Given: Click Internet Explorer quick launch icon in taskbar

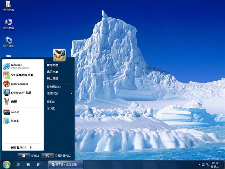Looking at the screenshot, I should pos(18,164).
